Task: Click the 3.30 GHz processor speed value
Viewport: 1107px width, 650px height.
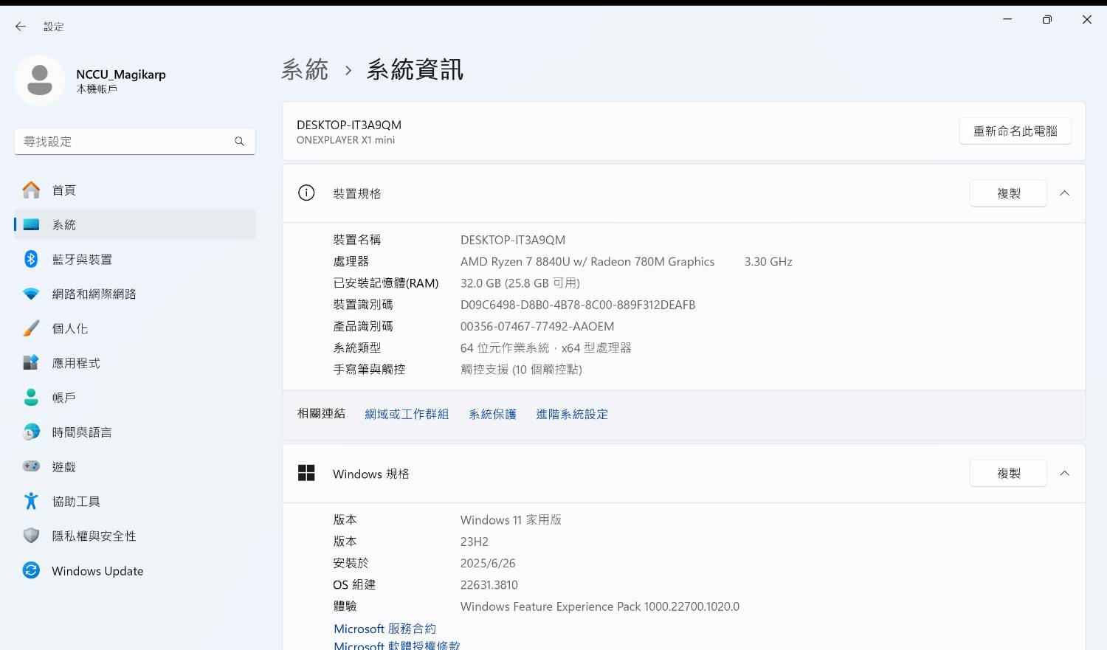Action: point(768,261)
